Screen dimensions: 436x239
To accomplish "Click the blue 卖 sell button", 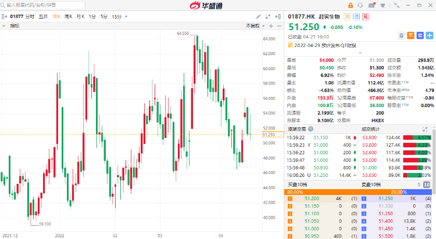I will (x=420, y=35).
